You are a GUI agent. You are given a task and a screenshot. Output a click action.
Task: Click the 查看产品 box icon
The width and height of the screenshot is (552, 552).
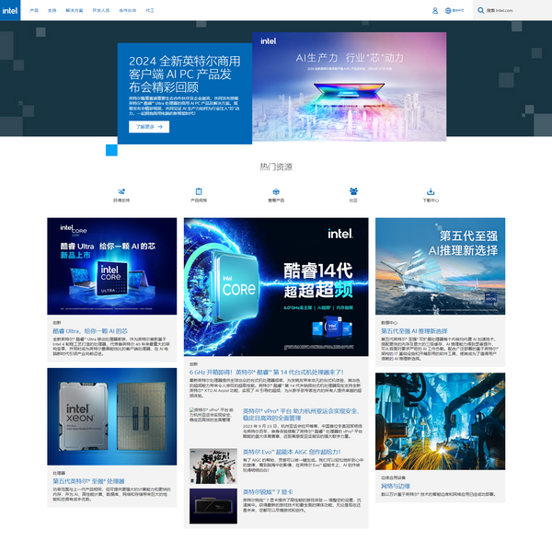pyautogui.click(x=276, y=190)
